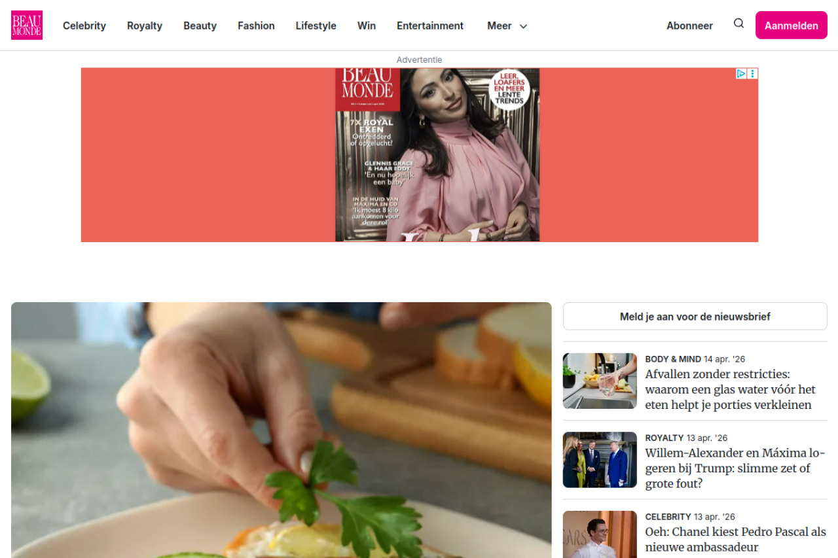Image resolution: width=838 pixels, height=558 pixels.
Task: Open Chanel Pedro Pascal ambassadeur headline
Action: [735, 539]
